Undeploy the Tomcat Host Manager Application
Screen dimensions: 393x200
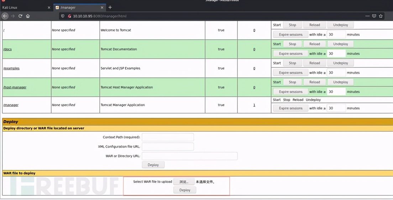pos(341,82)
